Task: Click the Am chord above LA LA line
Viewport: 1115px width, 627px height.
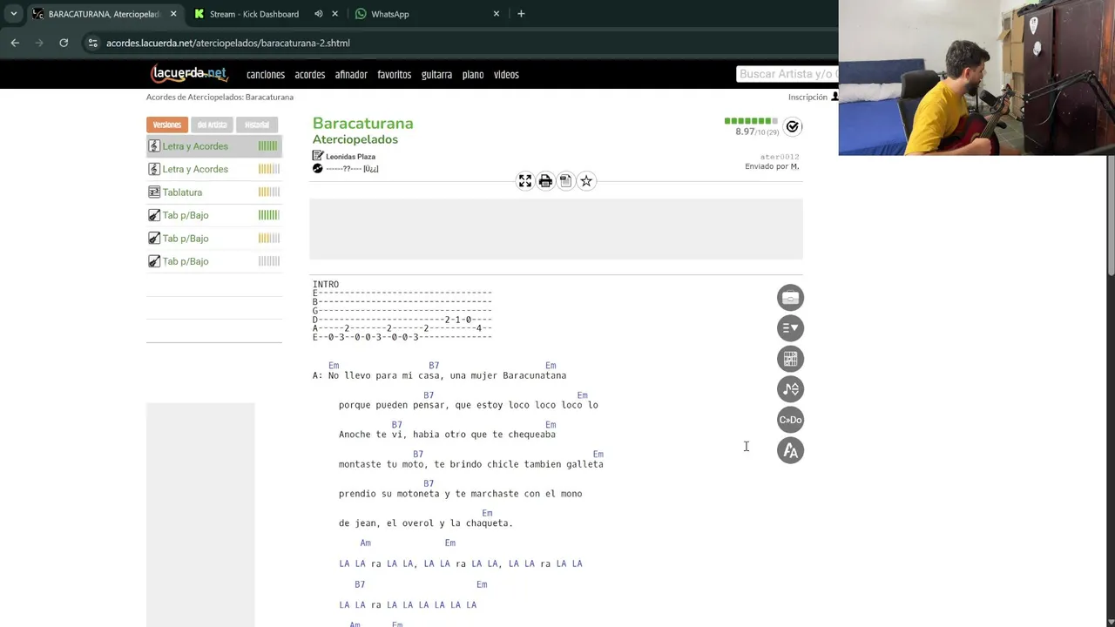Action: [366, 543]
